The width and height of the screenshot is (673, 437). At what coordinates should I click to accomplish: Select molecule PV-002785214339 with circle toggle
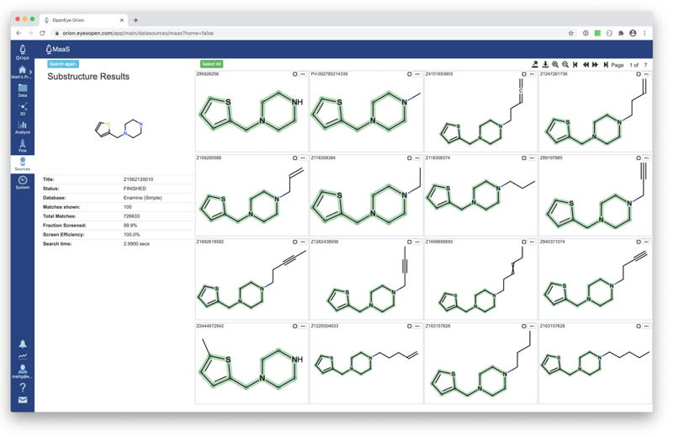(x=410, y=74)
